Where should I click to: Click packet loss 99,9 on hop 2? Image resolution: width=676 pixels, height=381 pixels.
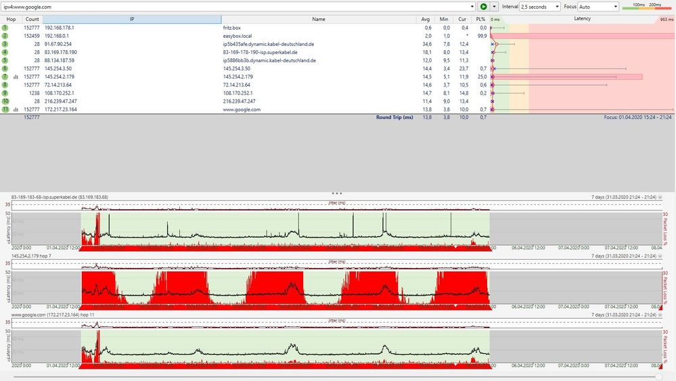(x=482, y=36)
